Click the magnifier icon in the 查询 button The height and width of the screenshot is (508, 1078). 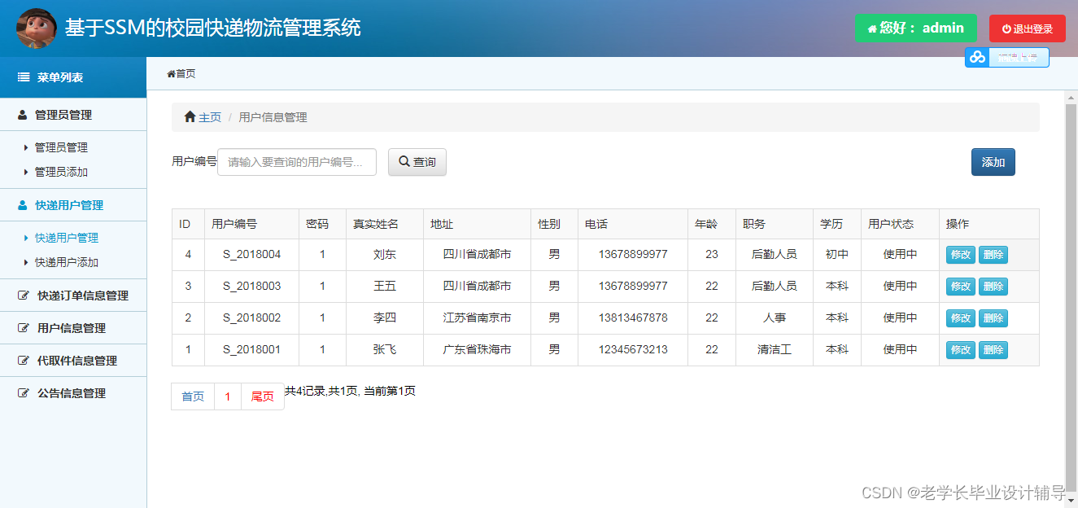[x=404, y=162]
